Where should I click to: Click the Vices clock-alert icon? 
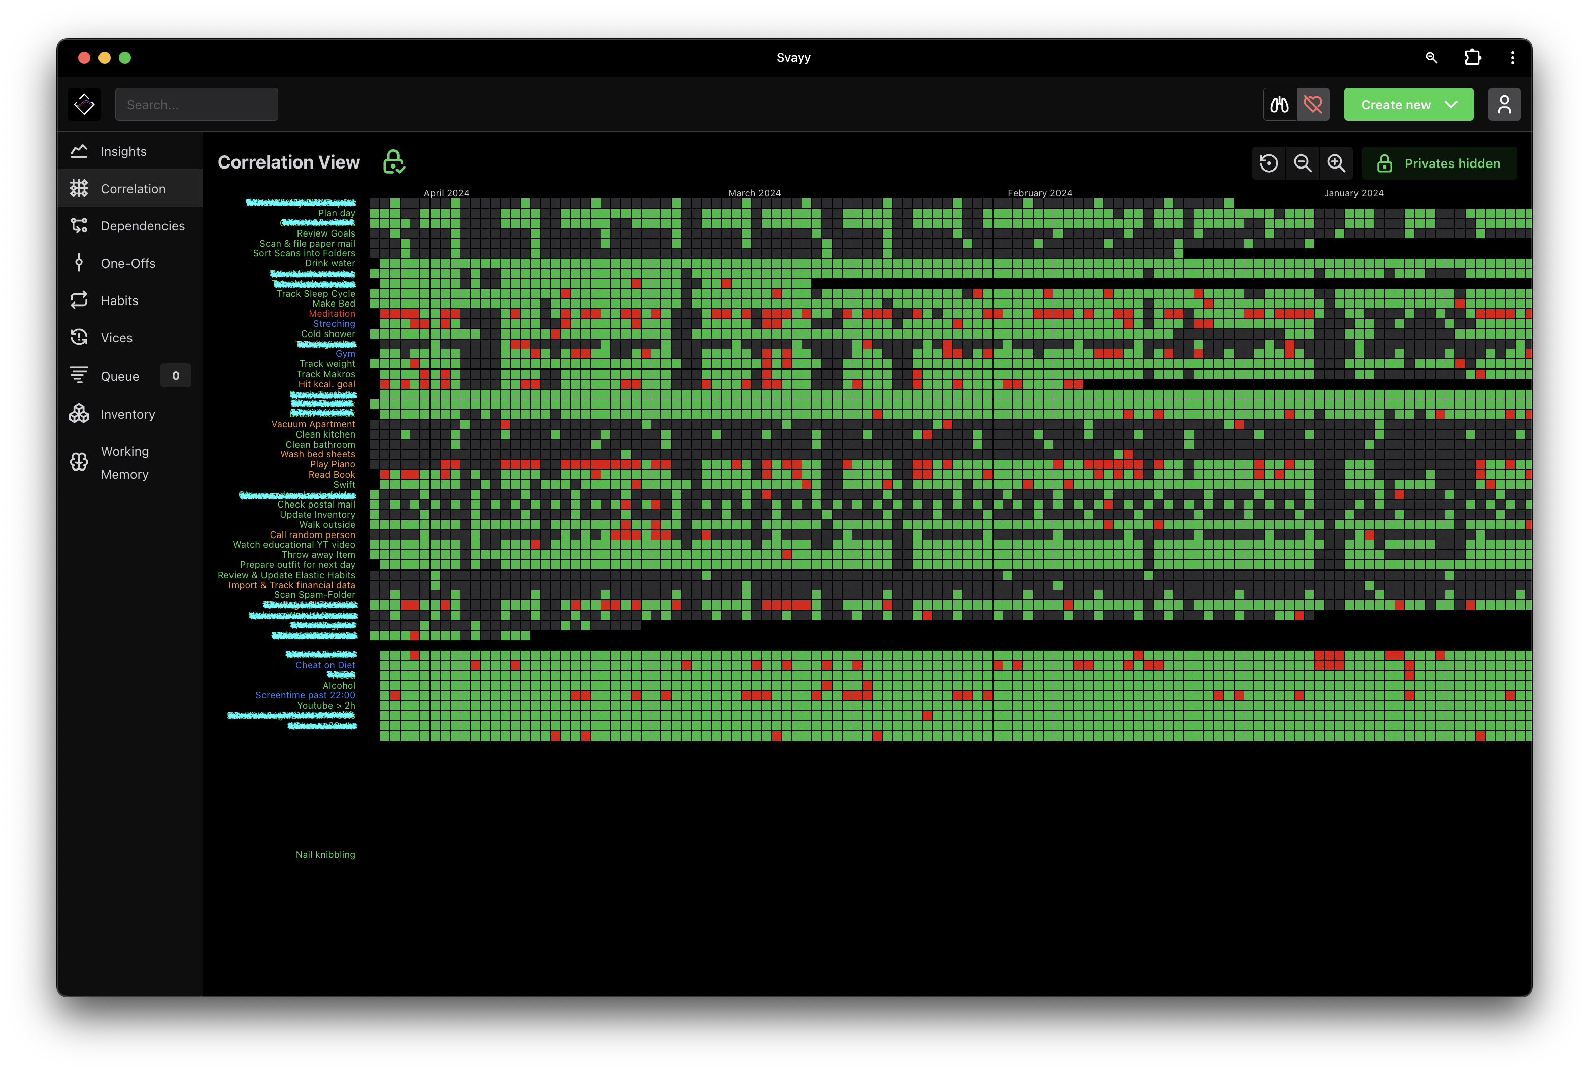point(79,338)
